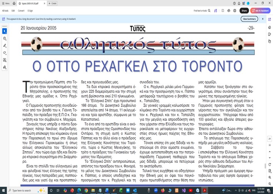Open the generative AI summary tool icon
The width and height of the screenshot is (273, 194).
216,11
